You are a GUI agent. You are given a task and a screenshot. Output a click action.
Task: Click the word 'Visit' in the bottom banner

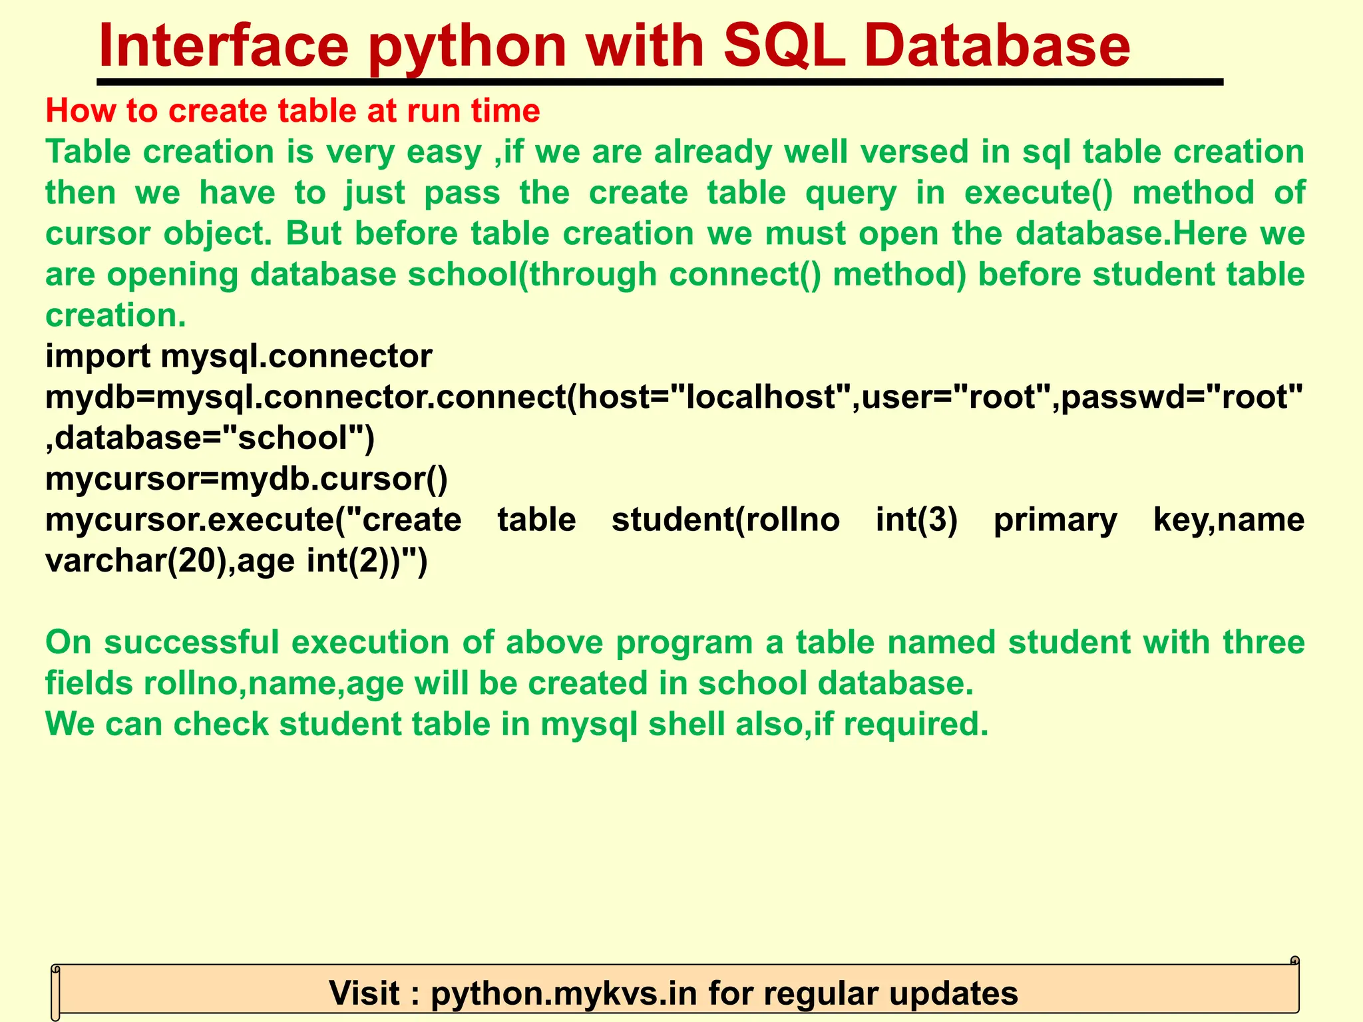tap(364, 993)
